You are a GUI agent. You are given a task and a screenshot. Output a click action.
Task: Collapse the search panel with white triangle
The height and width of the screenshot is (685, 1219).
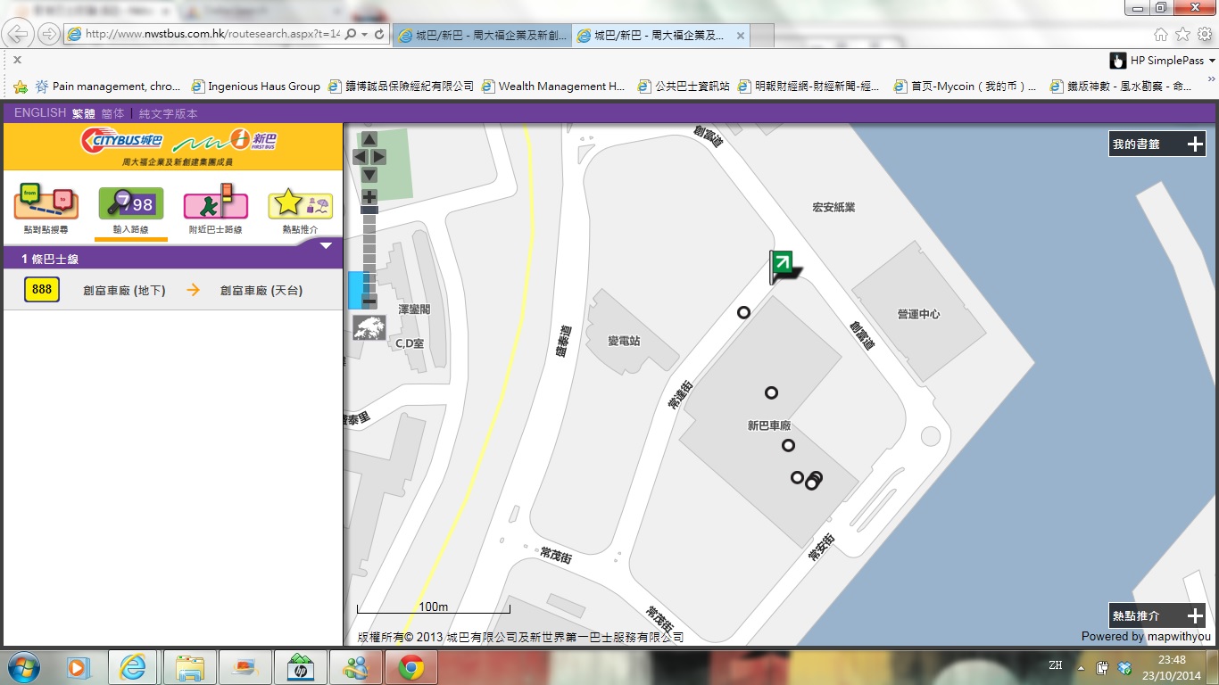click(326, 245)
